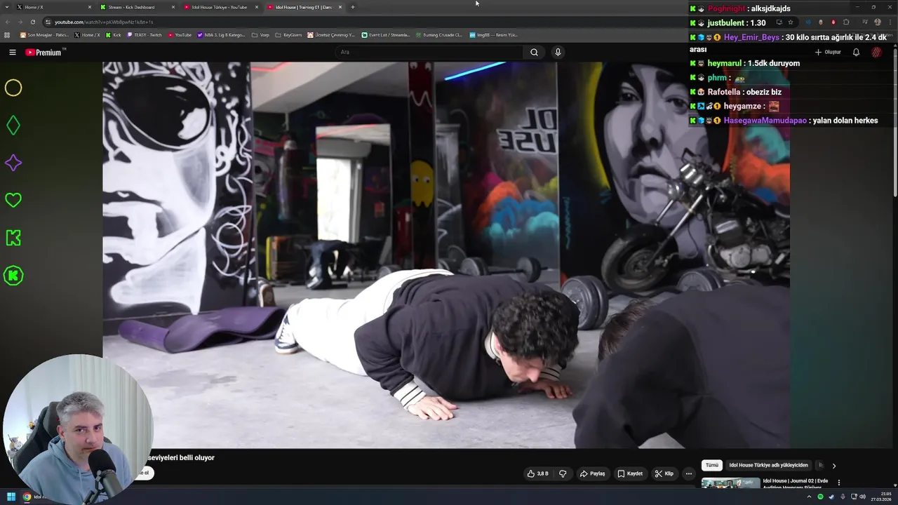Open the Vorp bookmarks folder
The image size is (898, 505).
(x=260, y=34)
